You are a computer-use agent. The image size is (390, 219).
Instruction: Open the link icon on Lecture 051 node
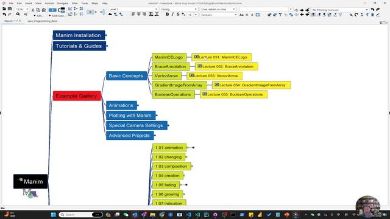coord(196,57)
